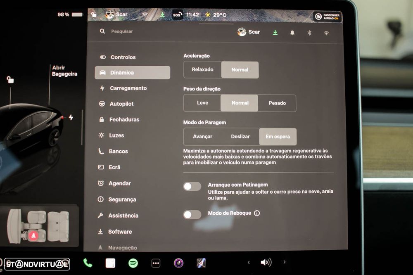Open the Modo de Reboque info icon
413x275 pixels.
point(257,213)
